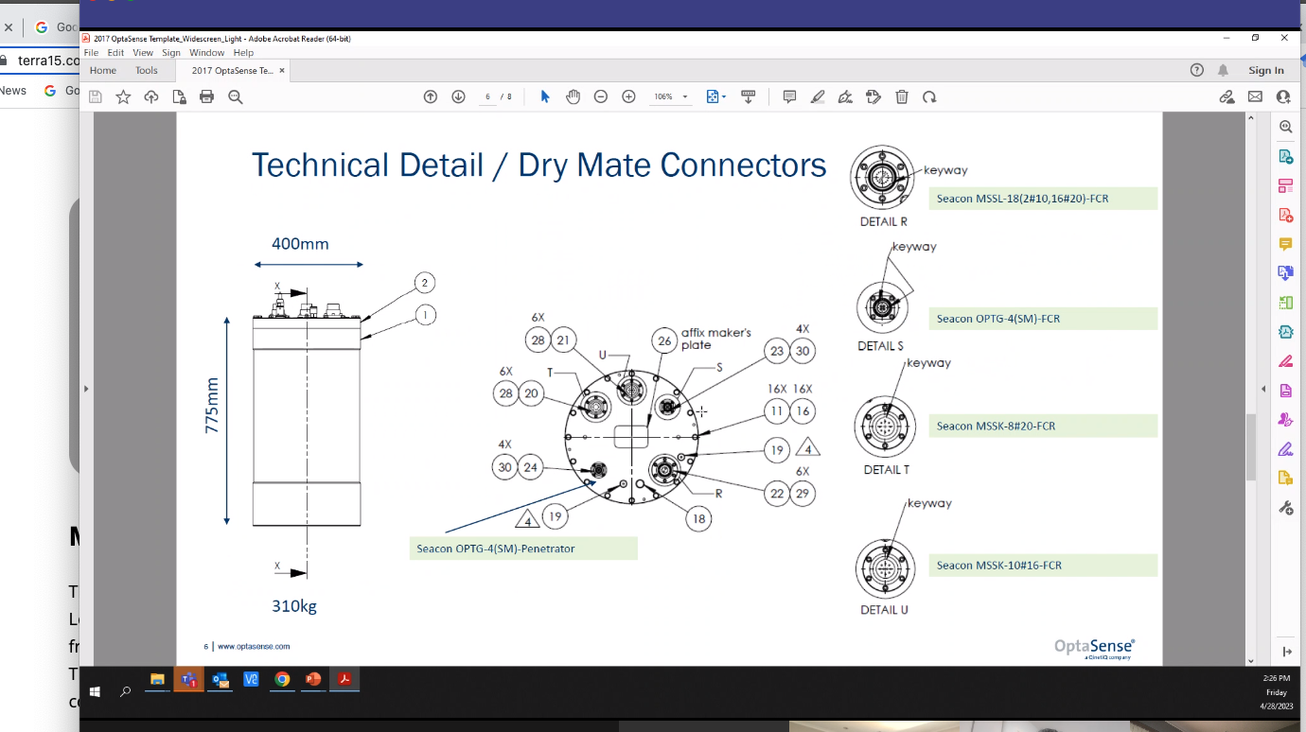1306x732 pixels.
Task: Open the page fit options dropdown
Action: pyautogui.click(x=716, y=96)
